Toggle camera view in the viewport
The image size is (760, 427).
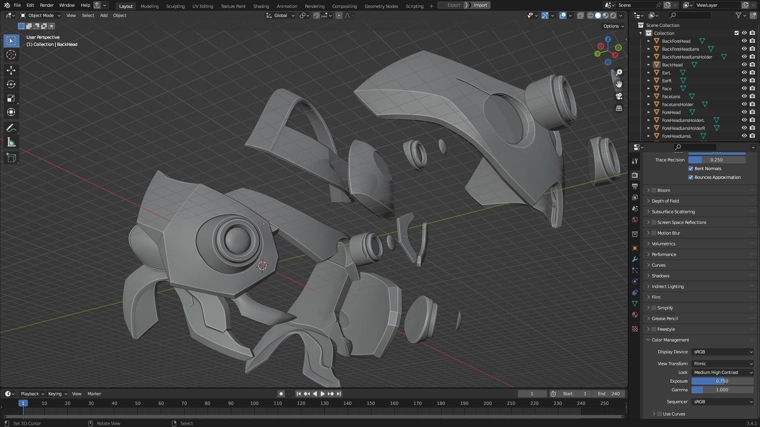619,96
